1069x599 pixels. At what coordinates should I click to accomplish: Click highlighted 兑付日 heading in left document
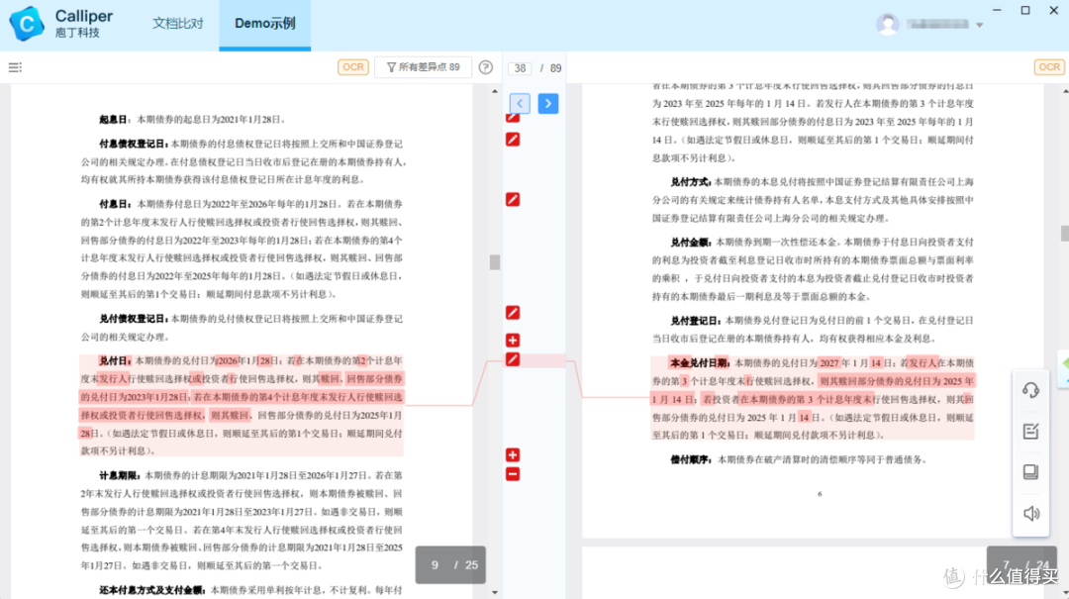[x=115, y=361]
